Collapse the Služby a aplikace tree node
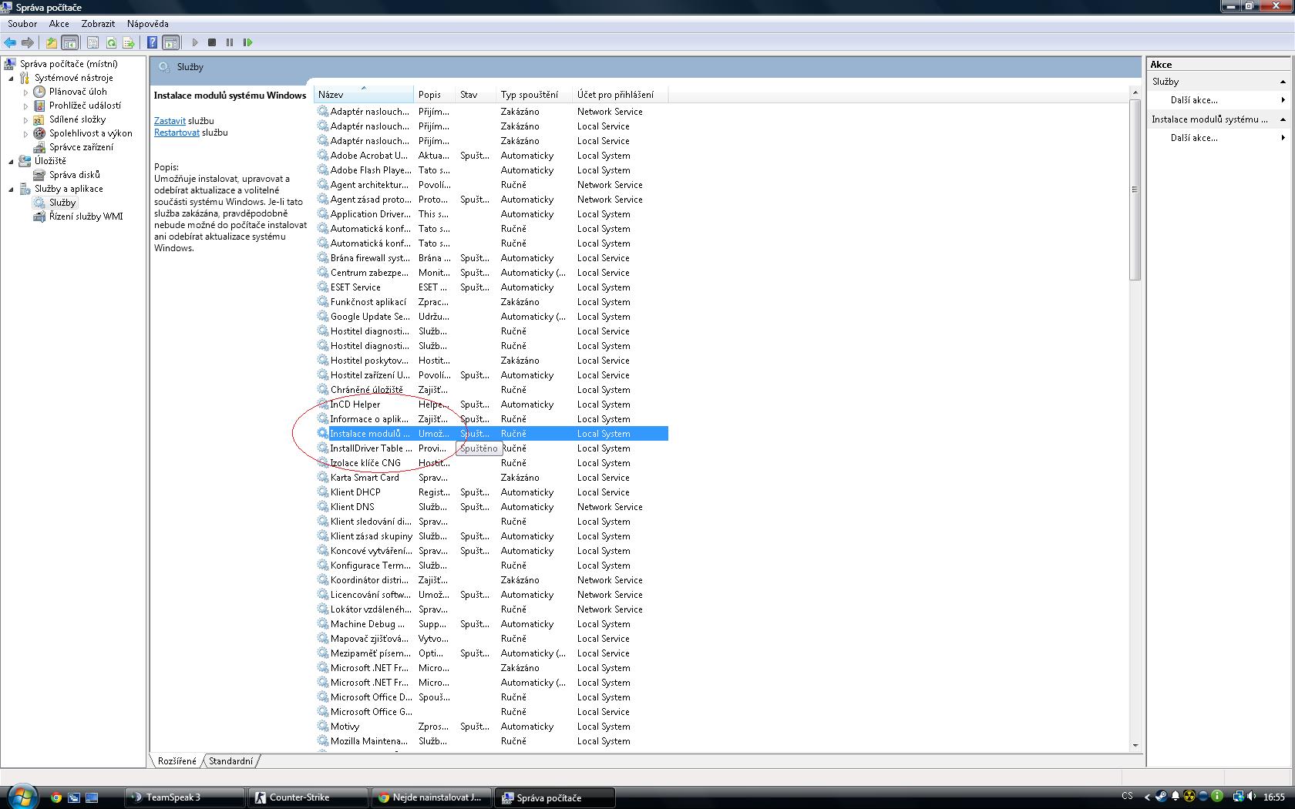 (x=12, y=189)
